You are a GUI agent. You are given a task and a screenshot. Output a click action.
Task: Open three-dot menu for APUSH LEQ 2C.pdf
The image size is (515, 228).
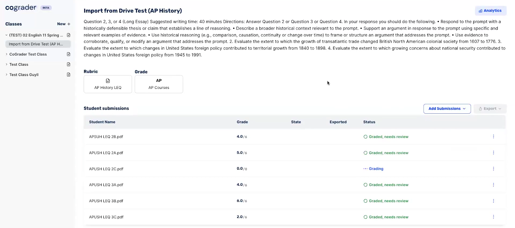[x=493, y=169]
